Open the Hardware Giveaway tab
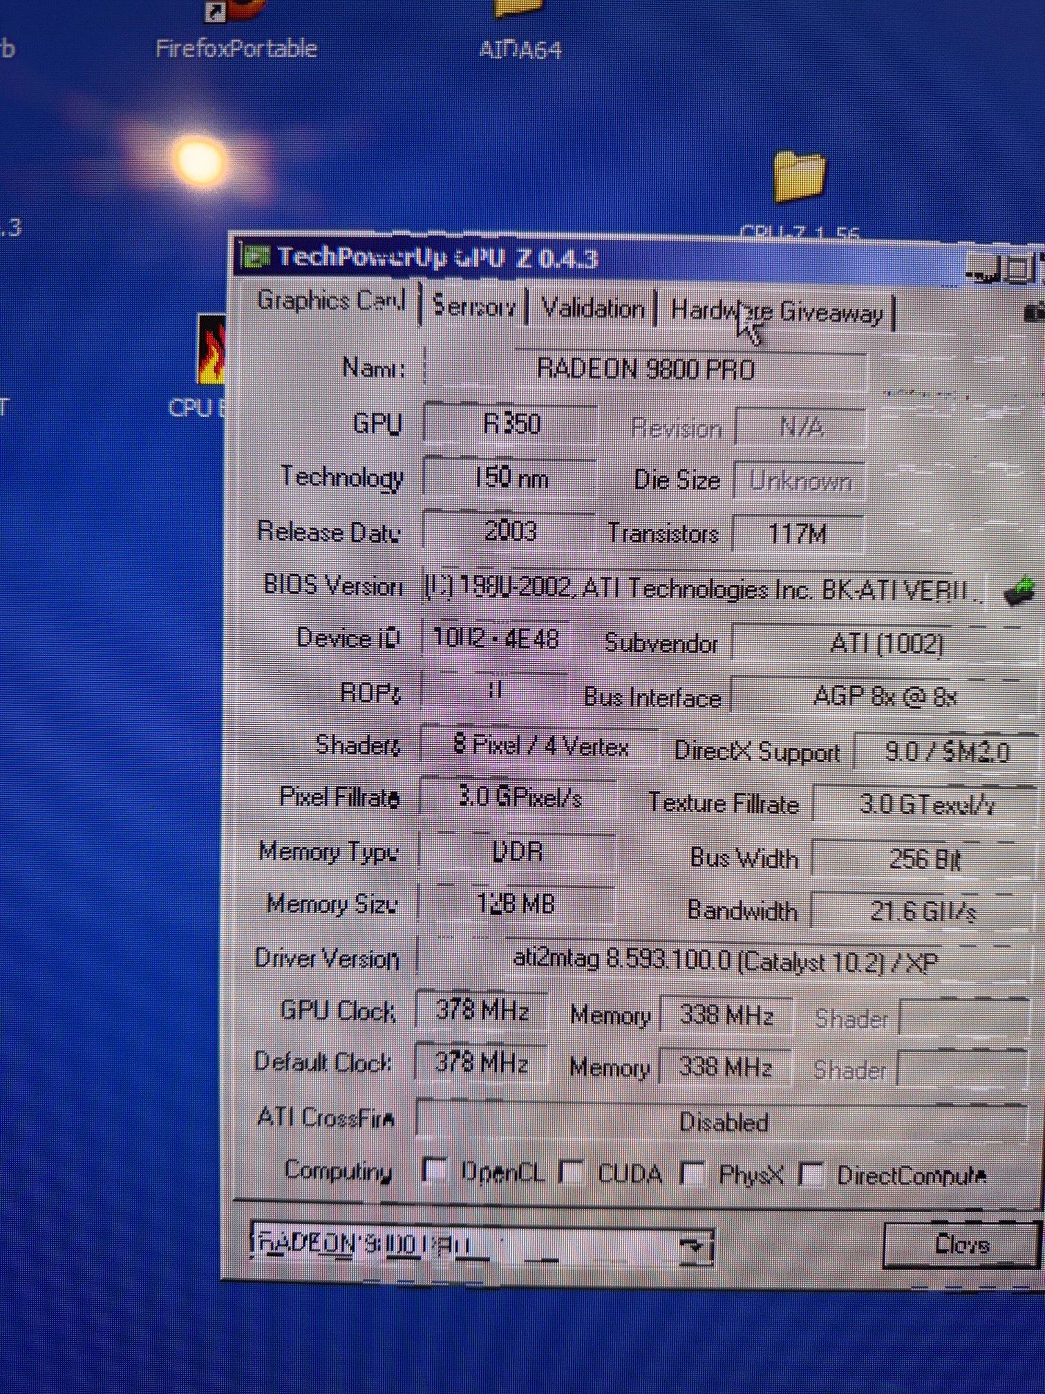 click(x=776, y=313)
